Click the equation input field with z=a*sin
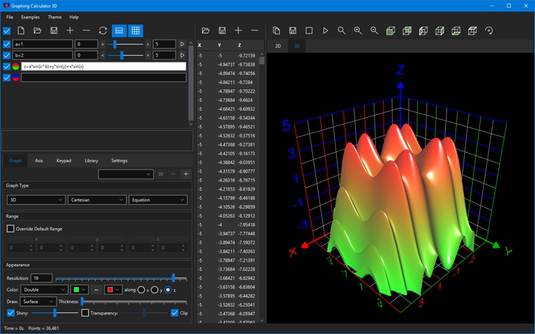The width and height of the screenshot is (535, 334). [x=104, y=66]
